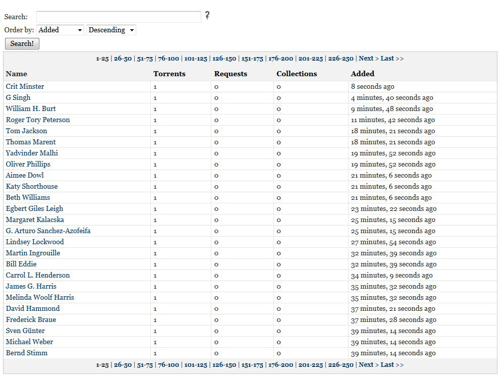
Task: Open author Aimee Dowl
Action: [x=25, y=175]
